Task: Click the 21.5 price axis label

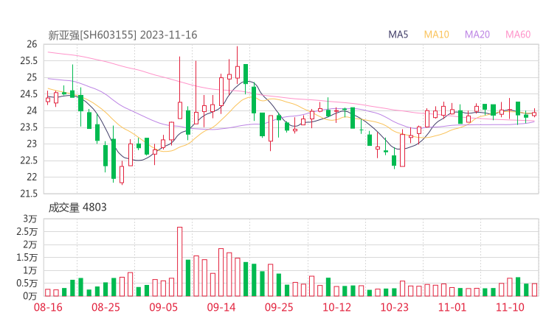Action: [28, 194]
